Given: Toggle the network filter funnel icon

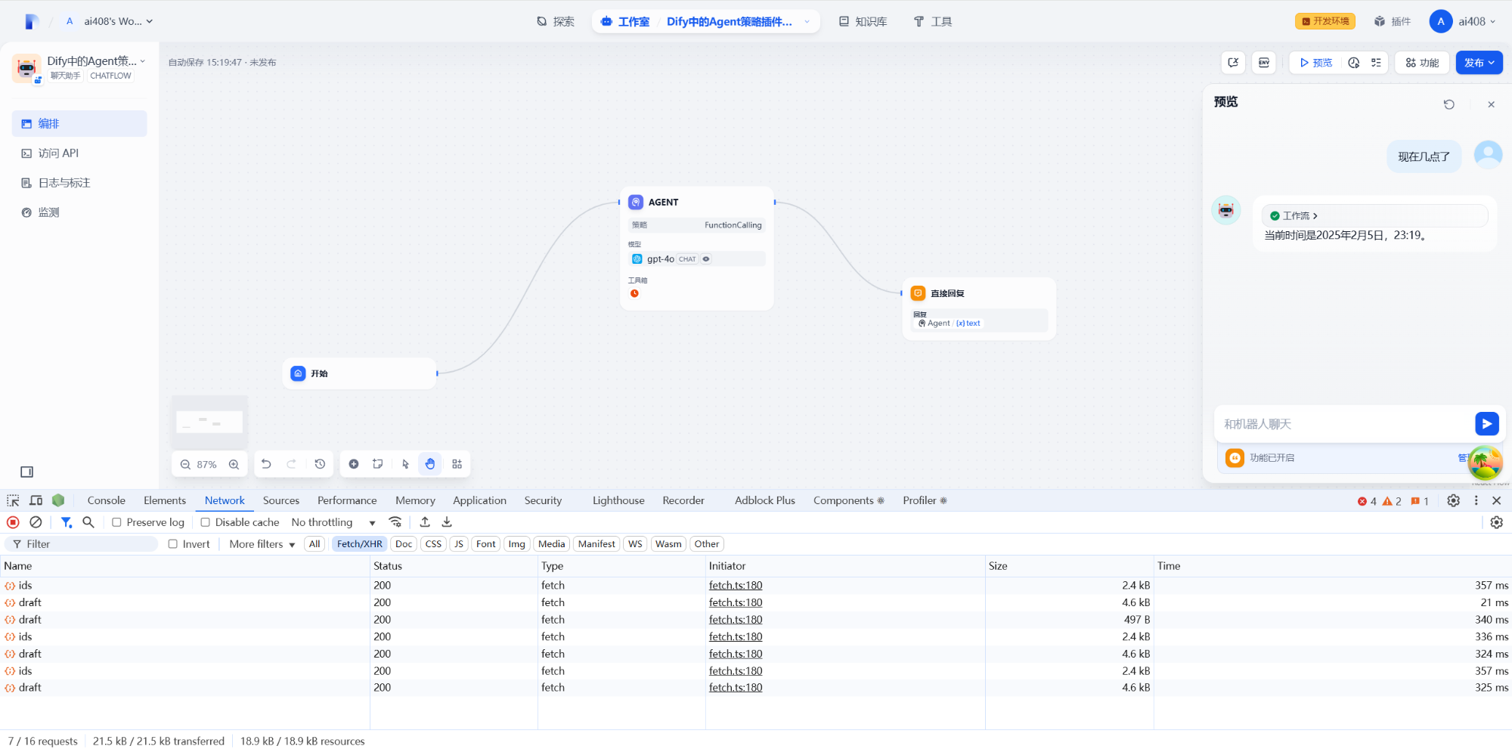Looking at the screenshot, I should [67, 522].
